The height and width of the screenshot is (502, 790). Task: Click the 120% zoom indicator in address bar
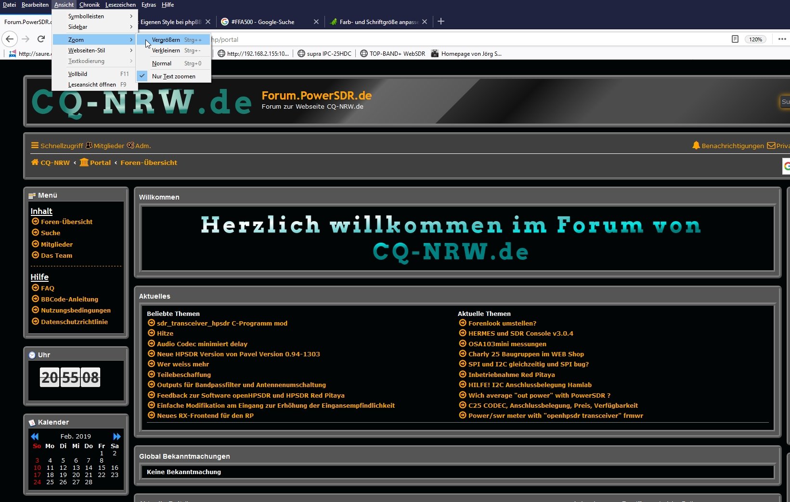[x=756, y=39]
